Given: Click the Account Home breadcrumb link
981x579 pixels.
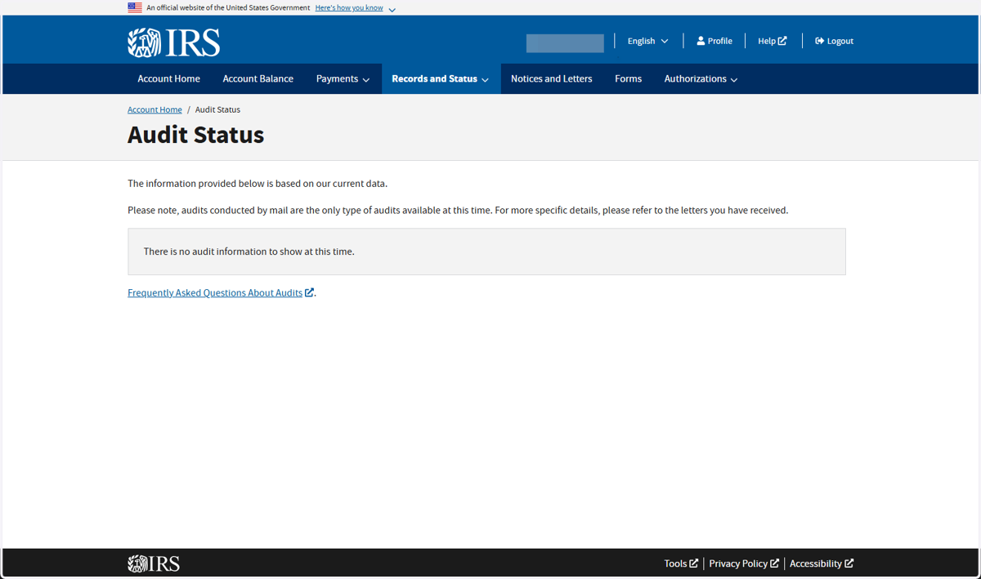Looking at the screenshot, I should [x=155, y=109].
